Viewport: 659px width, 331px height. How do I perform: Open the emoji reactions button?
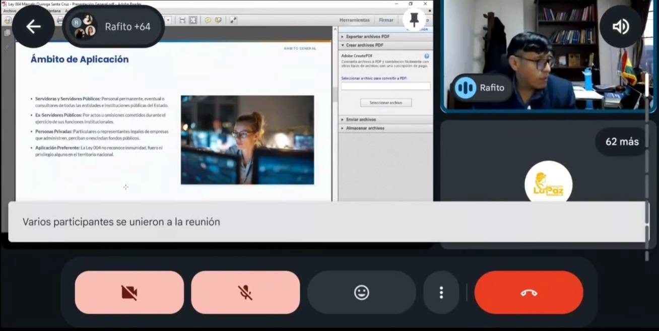click(x=361, y=293)
